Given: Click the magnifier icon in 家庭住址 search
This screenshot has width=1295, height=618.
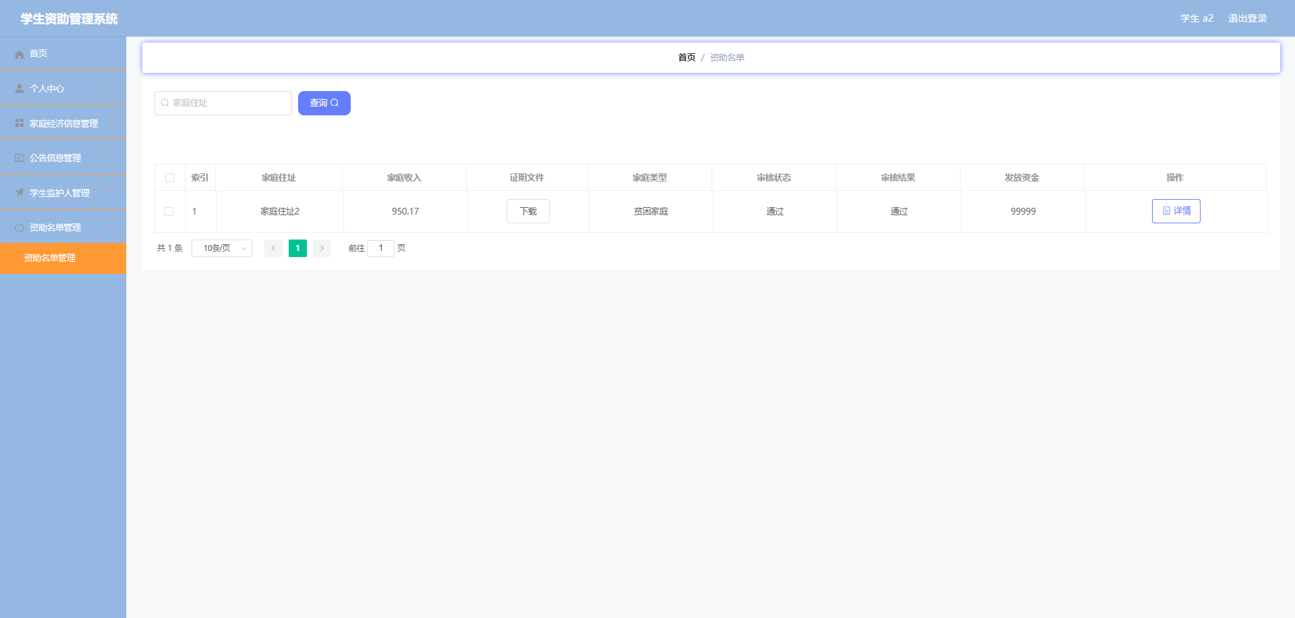Looking at the screenshot, I should (x=165, y=103).
